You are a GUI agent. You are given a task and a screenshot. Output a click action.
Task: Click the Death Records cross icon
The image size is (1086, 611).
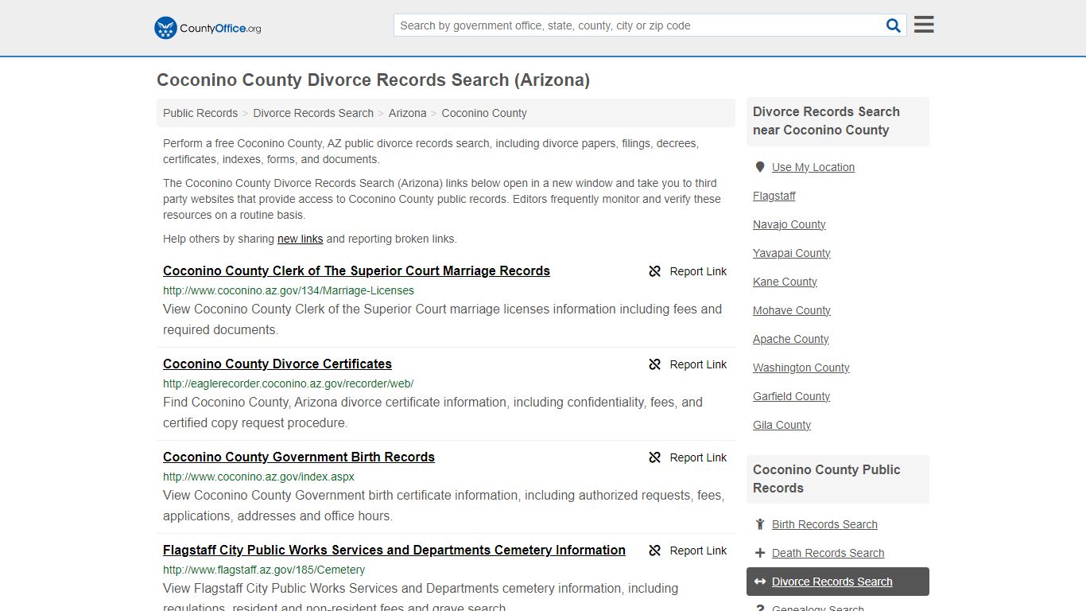pos(760,553)
